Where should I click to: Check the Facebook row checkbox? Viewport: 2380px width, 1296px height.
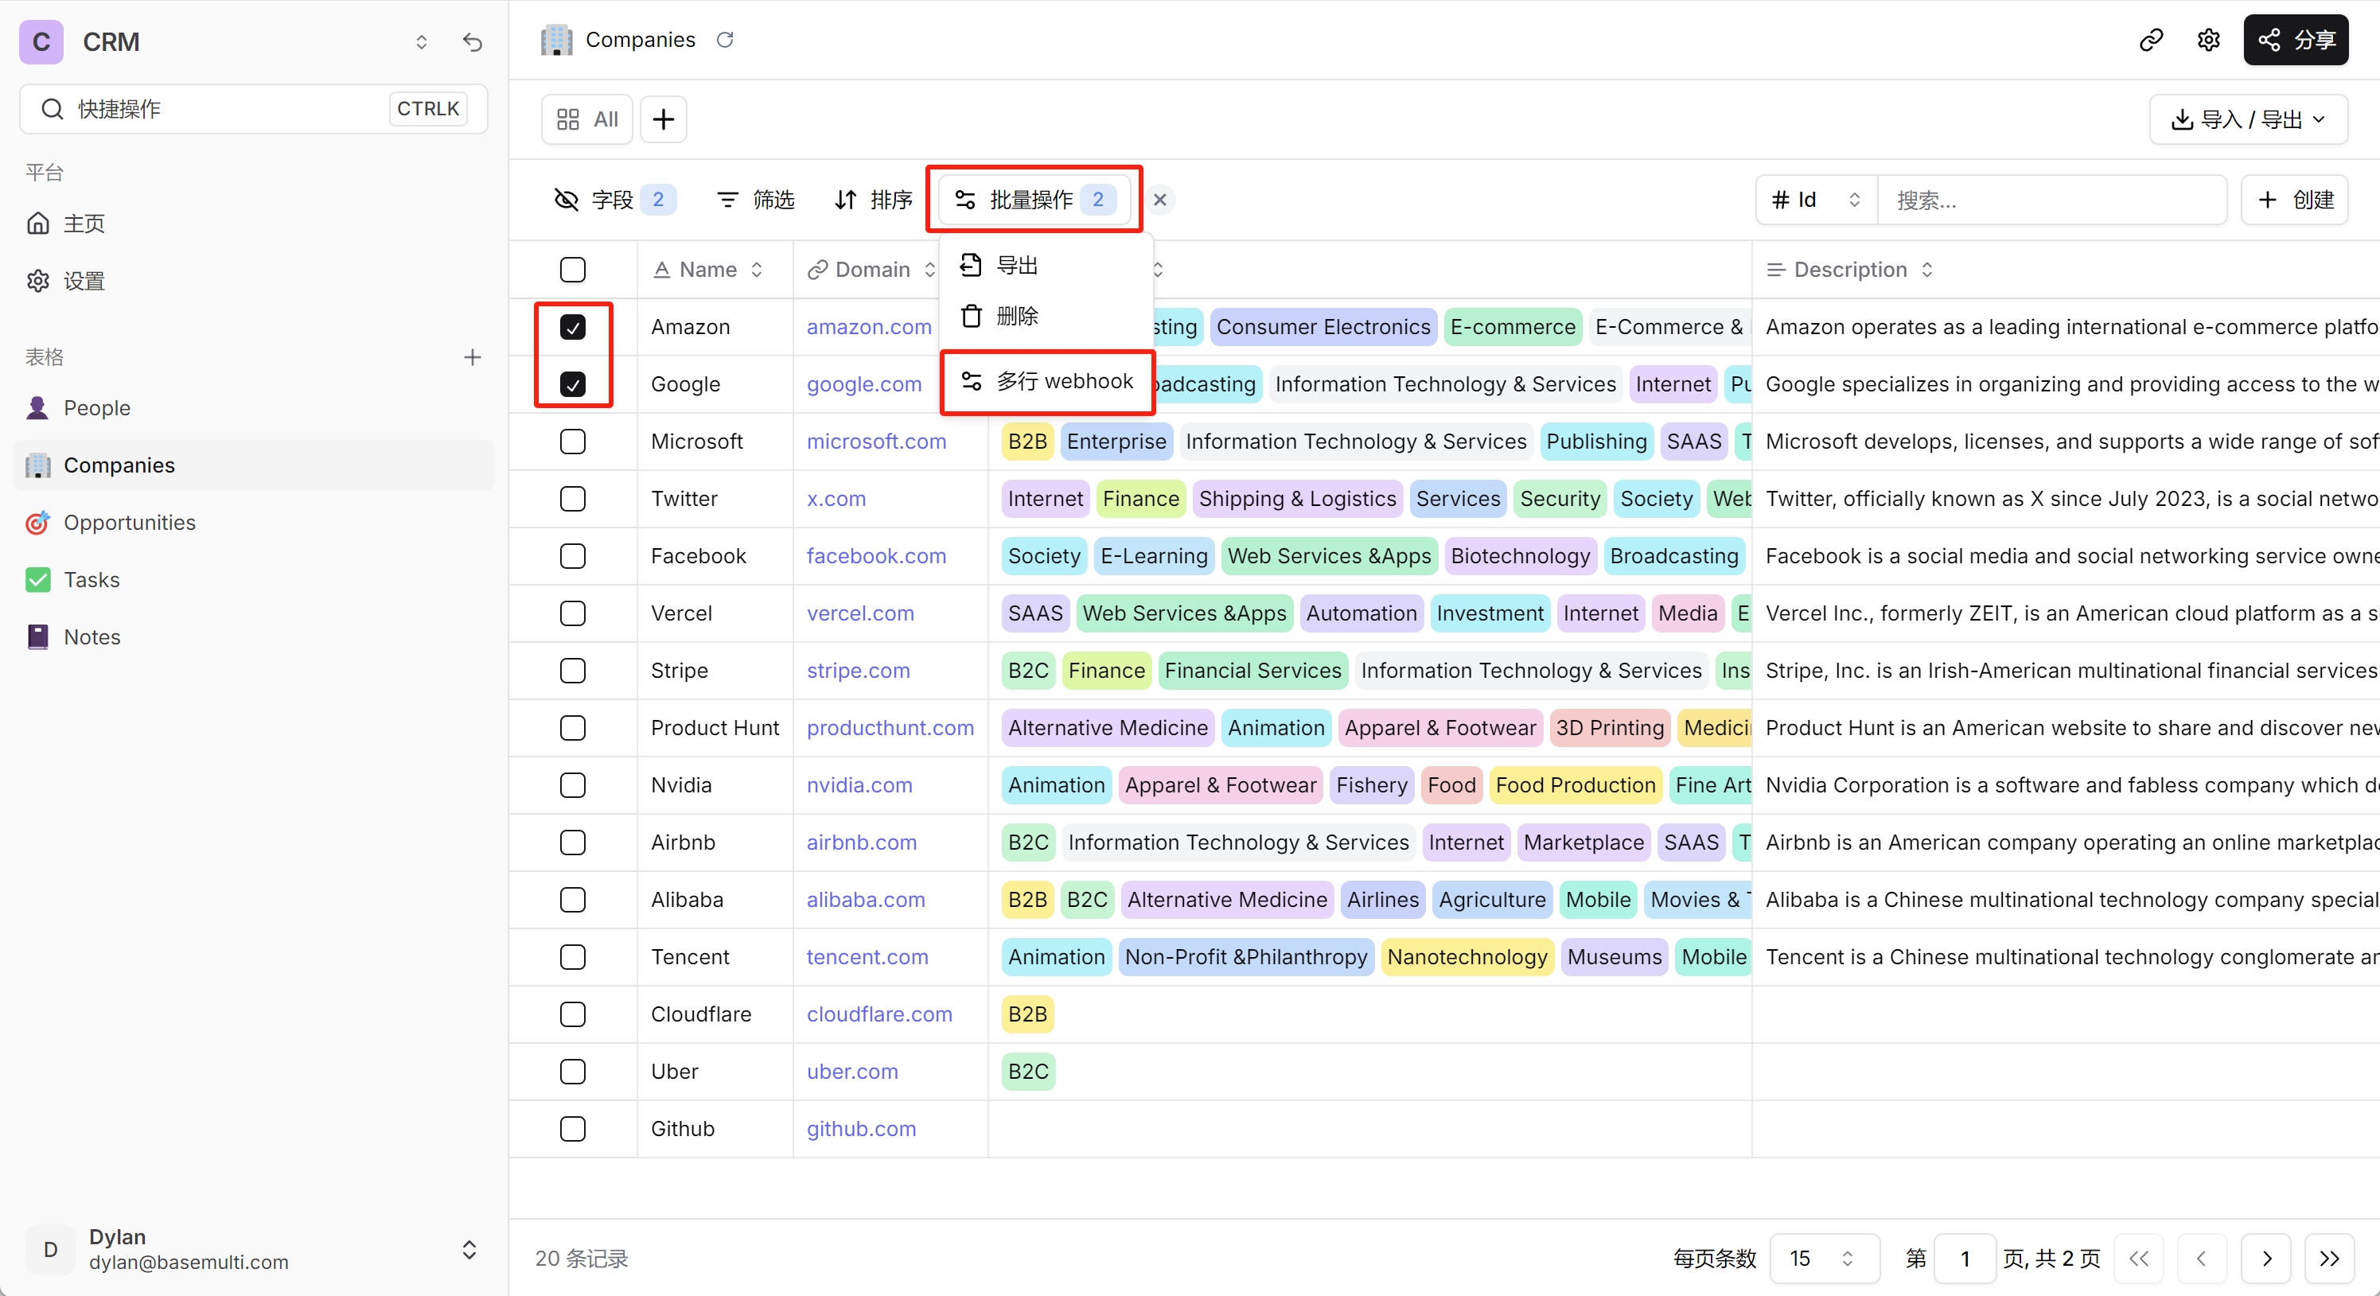[x=573, y=556]
